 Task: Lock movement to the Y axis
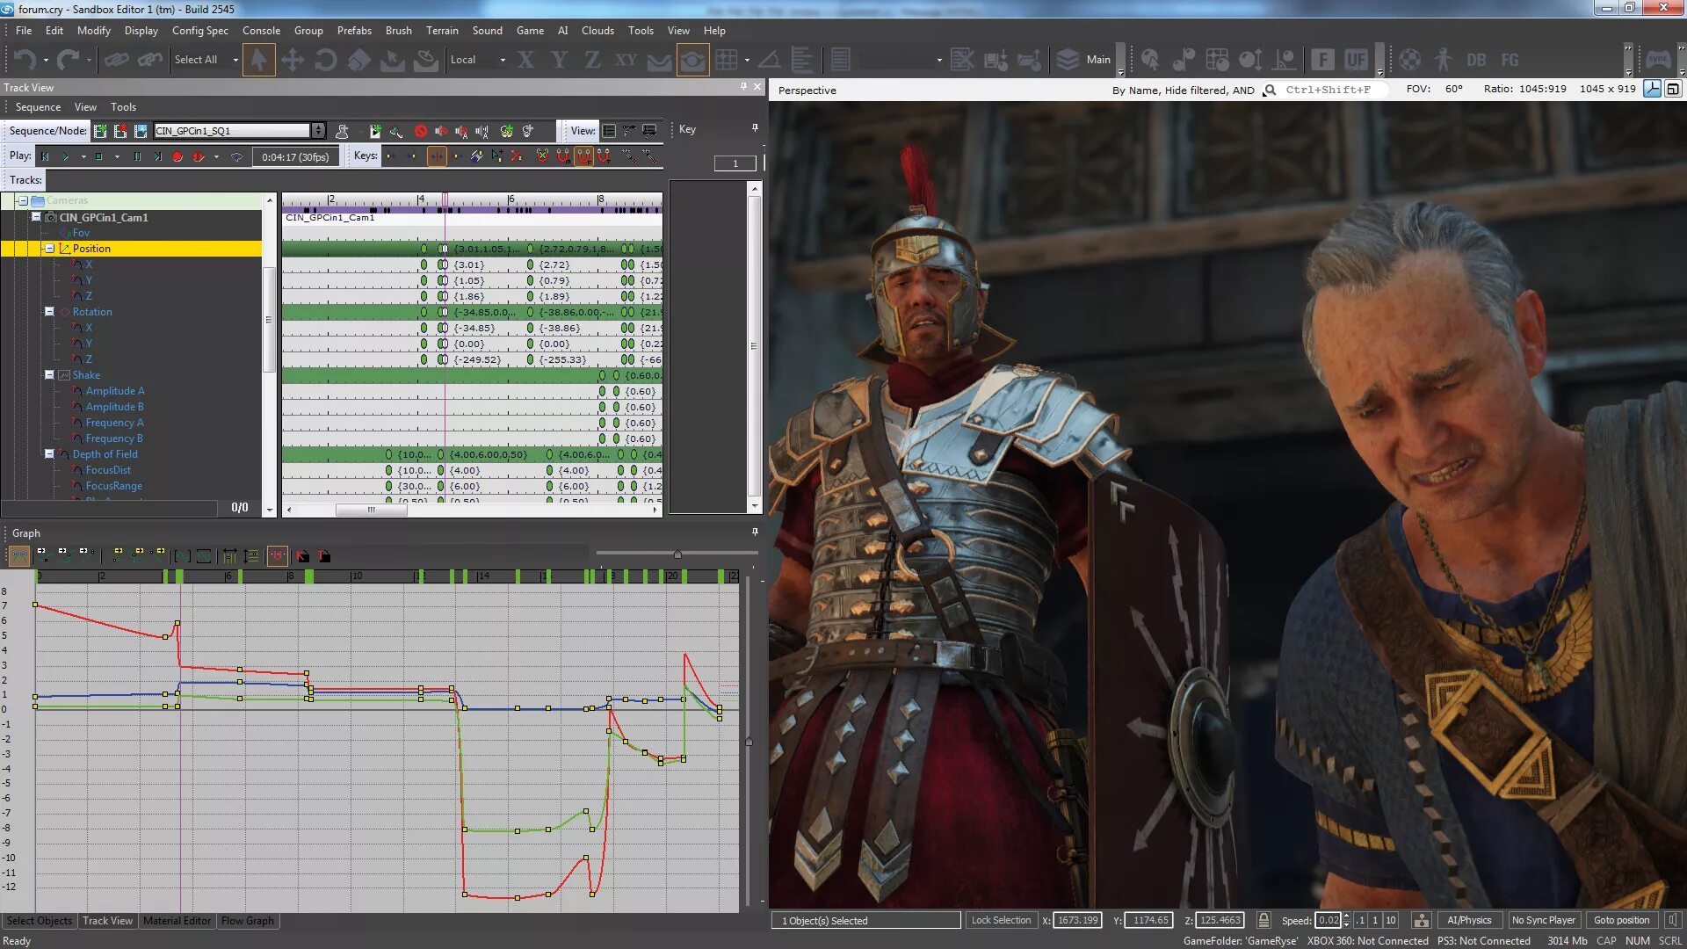point(559,60)
